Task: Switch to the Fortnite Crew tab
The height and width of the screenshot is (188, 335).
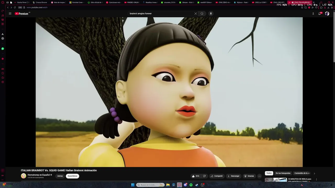Action: coord(76,2)
